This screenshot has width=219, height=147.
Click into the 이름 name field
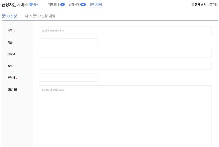[68, 42]
